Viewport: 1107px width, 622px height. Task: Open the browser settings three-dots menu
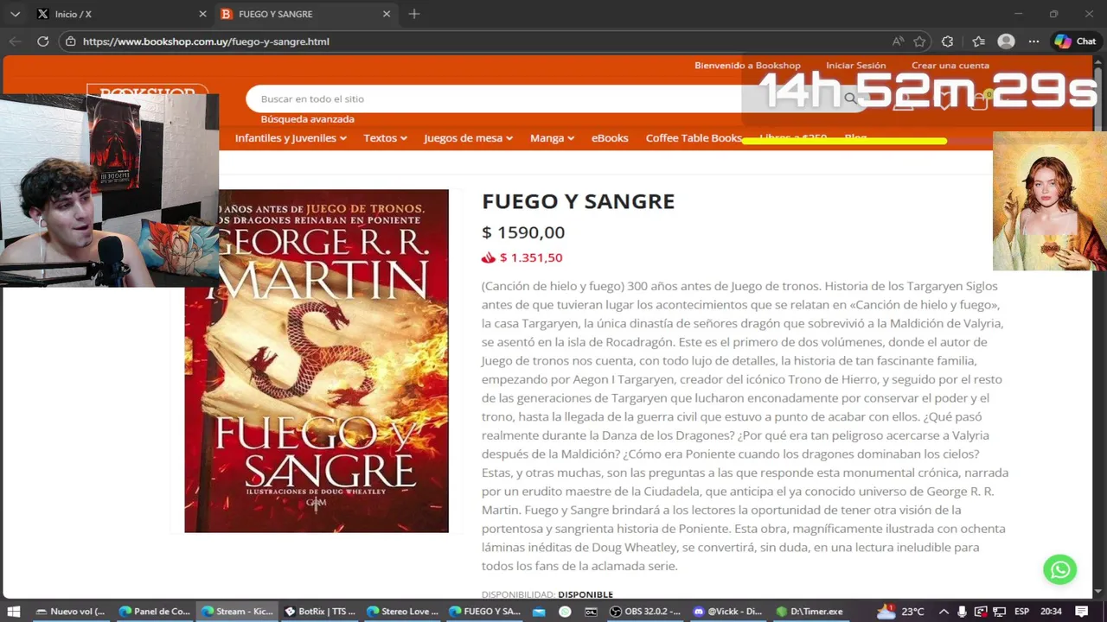tap(1033, 41)
